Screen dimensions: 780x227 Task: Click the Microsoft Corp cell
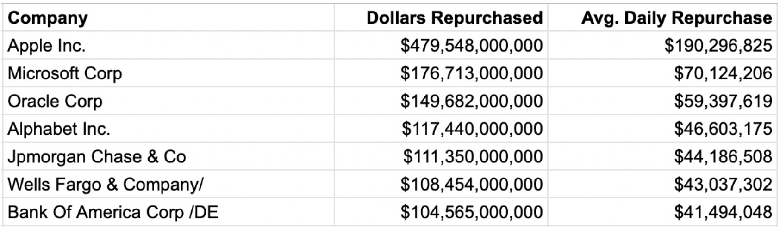tap(65, 73)
